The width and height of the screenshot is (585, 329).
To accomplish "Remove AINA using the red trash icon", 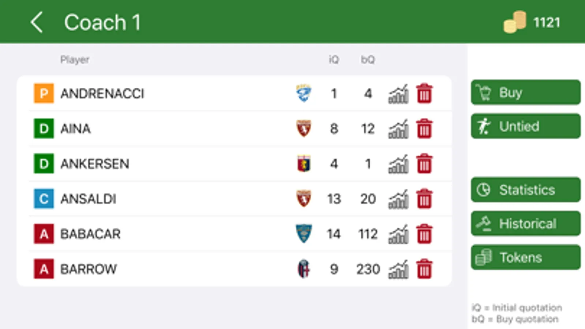I will 424,129.
